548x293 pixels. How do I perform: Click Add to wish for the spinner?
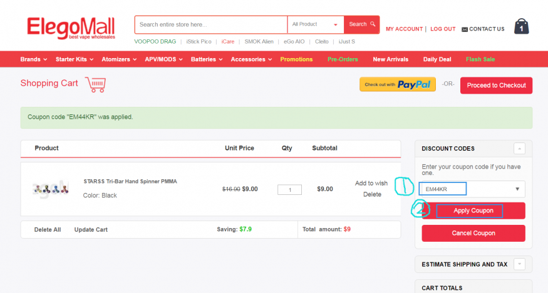pyautogui.click(x=371, y=183)
